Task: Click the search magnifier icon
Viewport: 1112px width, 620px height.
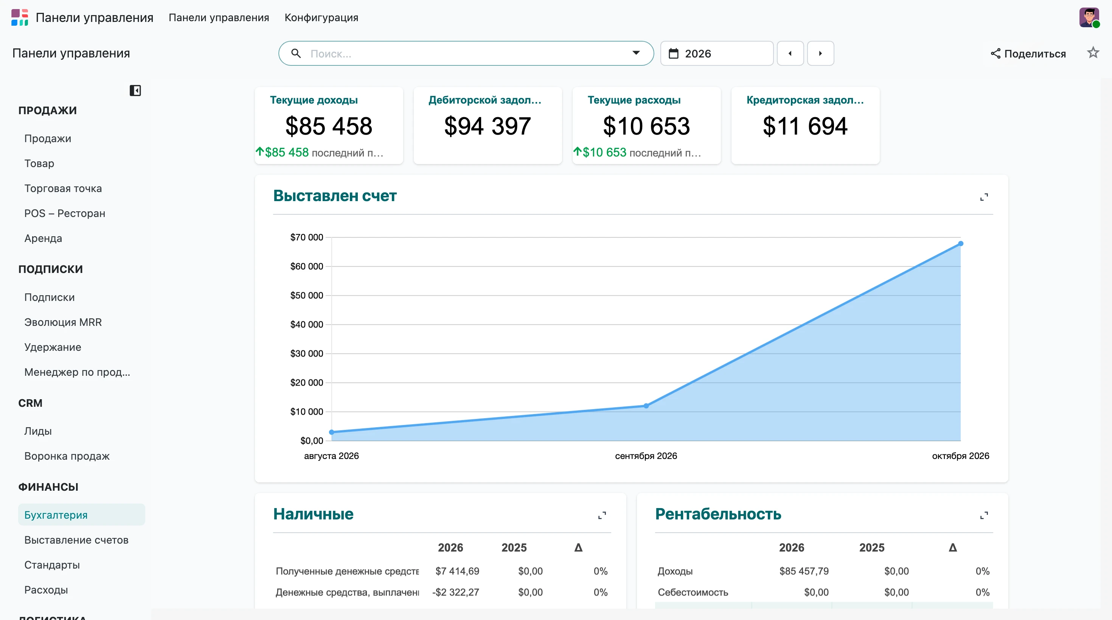Action: point(296,54)
